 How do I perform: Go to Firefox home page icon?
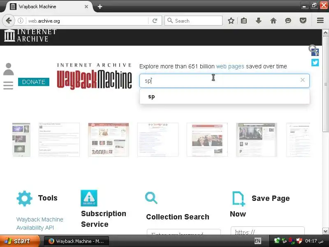(273, 21)
